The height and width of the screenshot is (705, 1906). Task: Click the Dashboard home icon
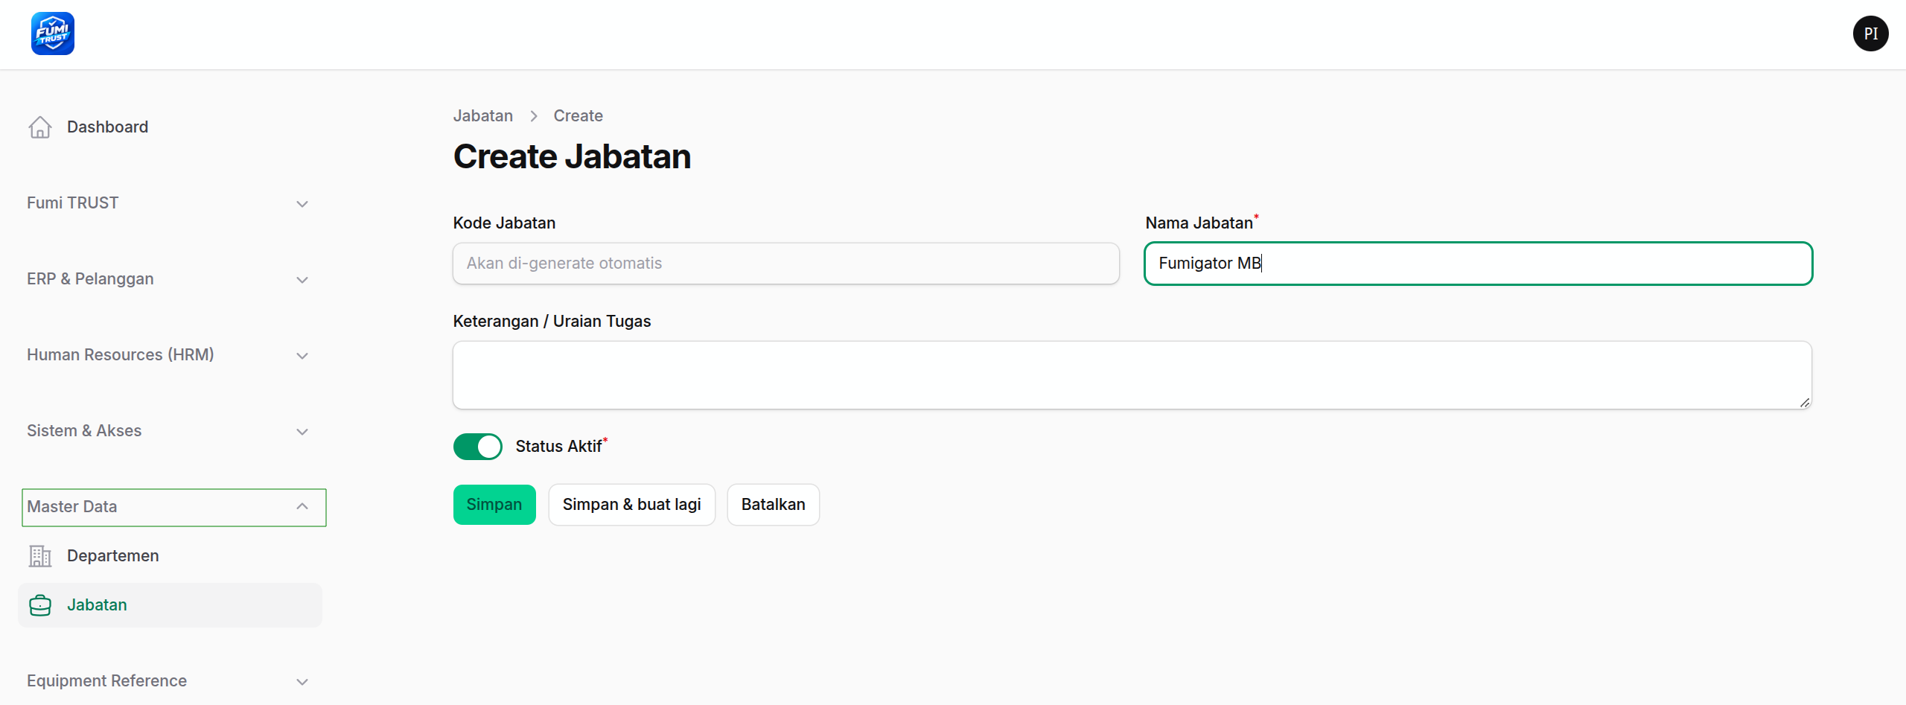(x=40, y=127)
